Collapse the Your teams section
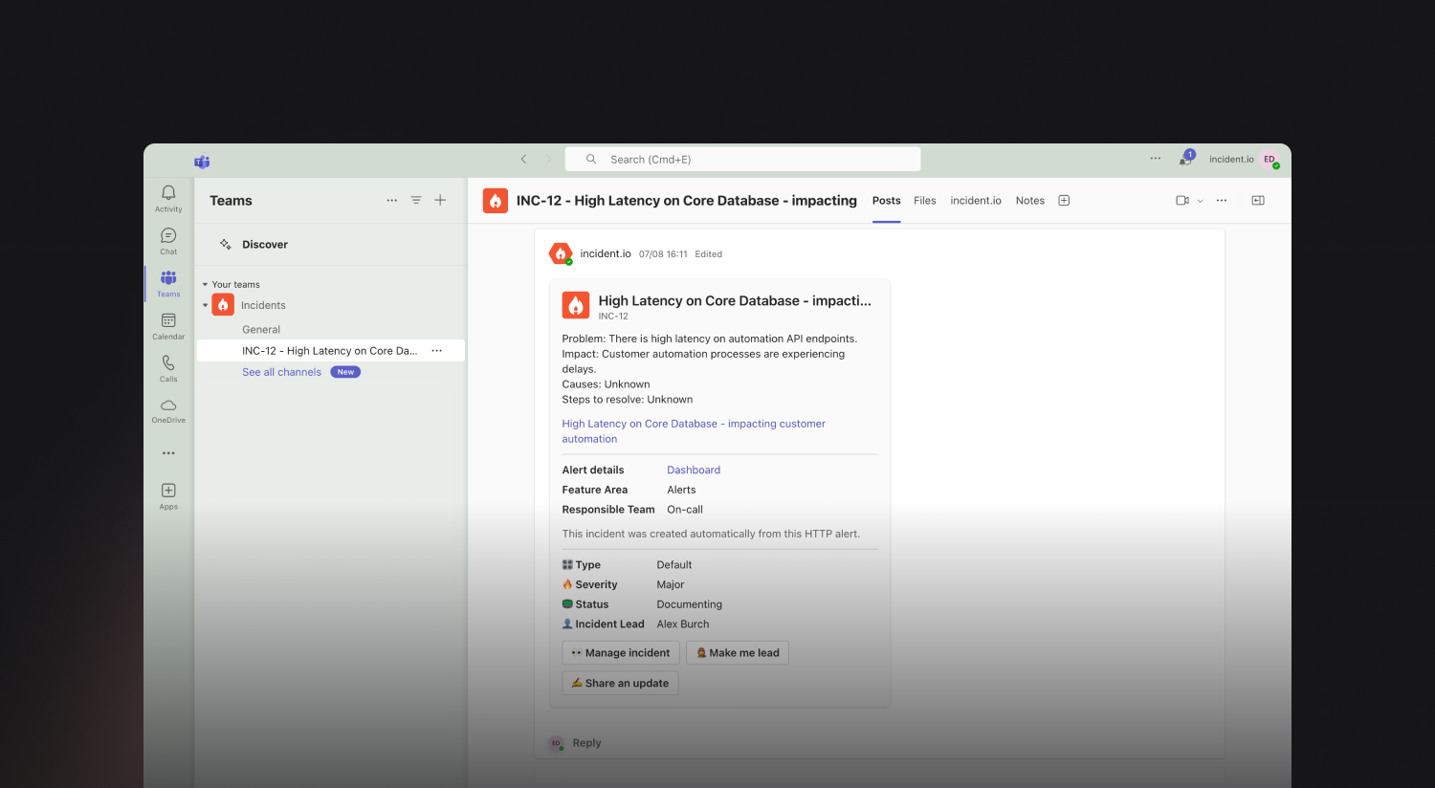The image size is (1435, 788). [205, 284]
